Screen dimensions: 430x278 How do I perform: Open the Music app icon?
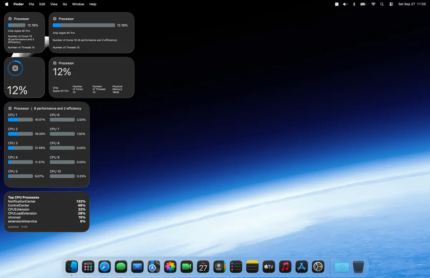[x=285, y=267]
